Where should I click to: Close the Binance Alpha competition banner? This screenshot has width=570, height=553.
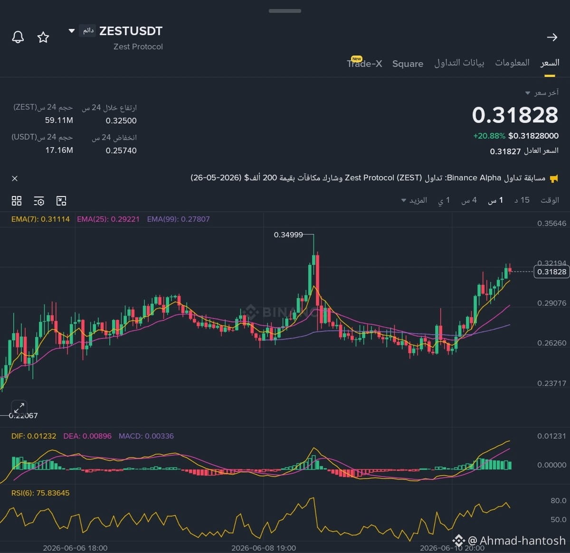tap(15, 178)
